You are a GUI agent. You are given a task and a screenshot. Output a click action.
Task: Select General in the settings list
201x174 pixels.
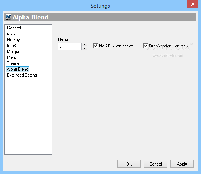point(14,28)
